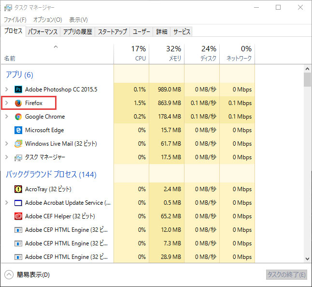Click Microsoft Edge memory 15.7 MB
Viewport: 312px width, 287px height.
[171, 130]
